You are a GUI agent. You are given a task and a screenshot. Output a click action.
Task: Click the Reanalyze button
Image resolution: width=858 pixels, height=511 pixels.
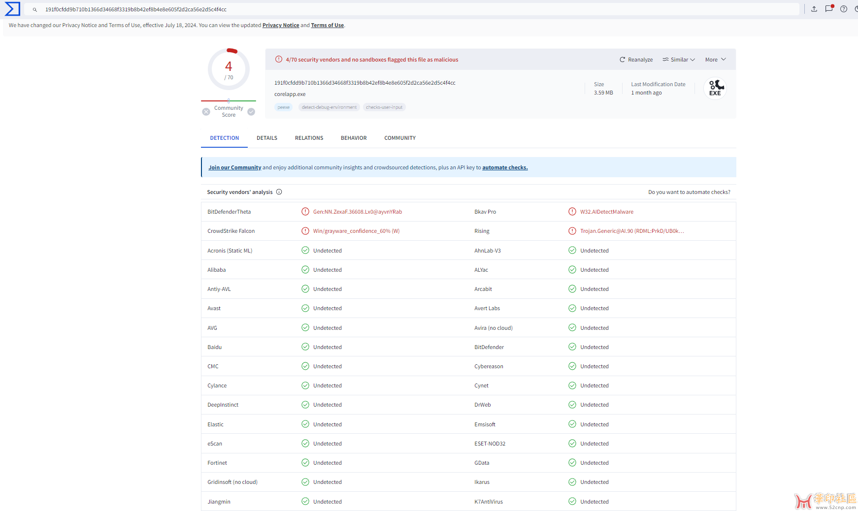636,60
